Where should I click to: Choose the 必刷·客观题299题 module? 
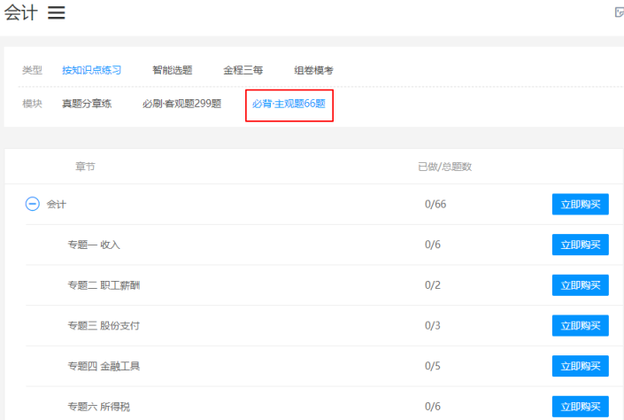click(181, 104)
